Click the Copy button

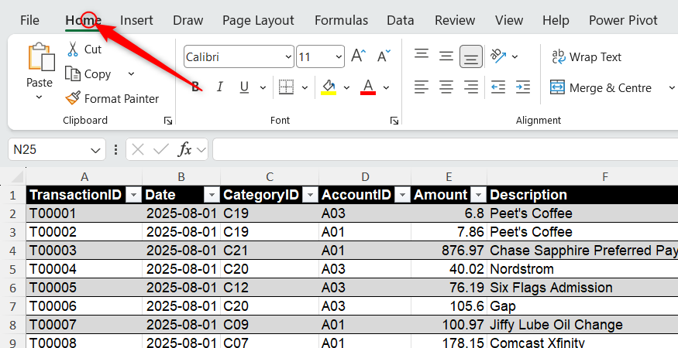coord(88,73)
